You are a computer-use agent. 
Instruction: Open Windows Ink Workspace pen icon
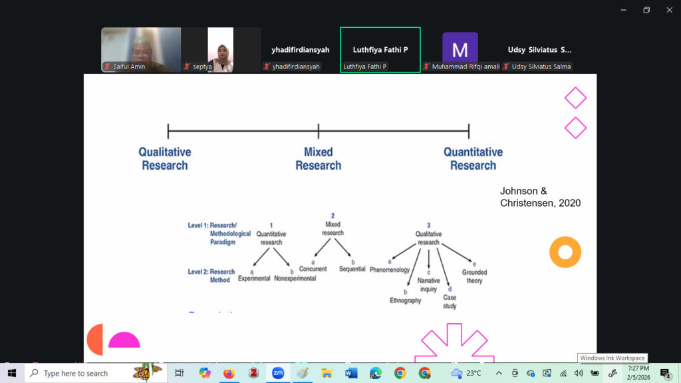coord(613,373)
